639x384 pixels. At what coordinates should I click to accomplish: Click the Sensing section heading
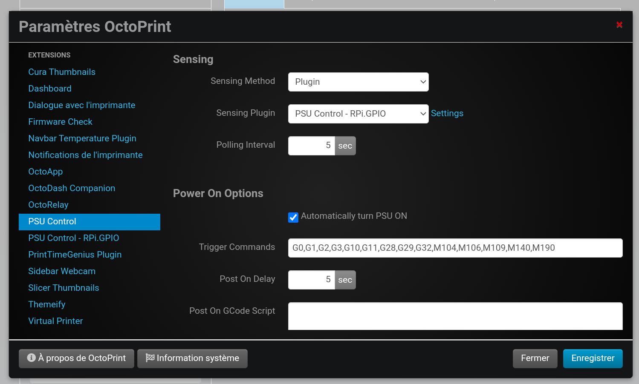tap(193, 59)
